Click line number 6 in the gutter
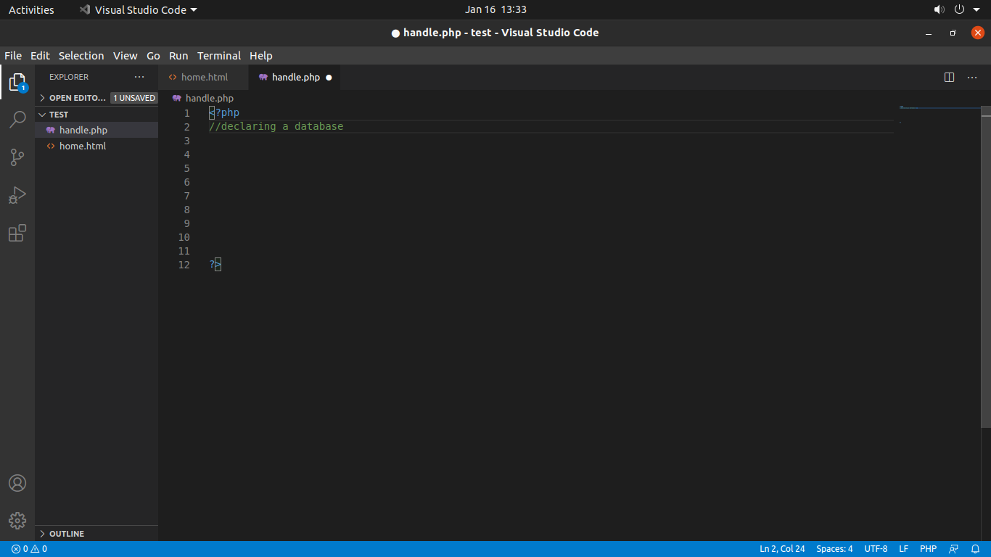This screenshot has height=557, width=991. [x=186, y=182]
